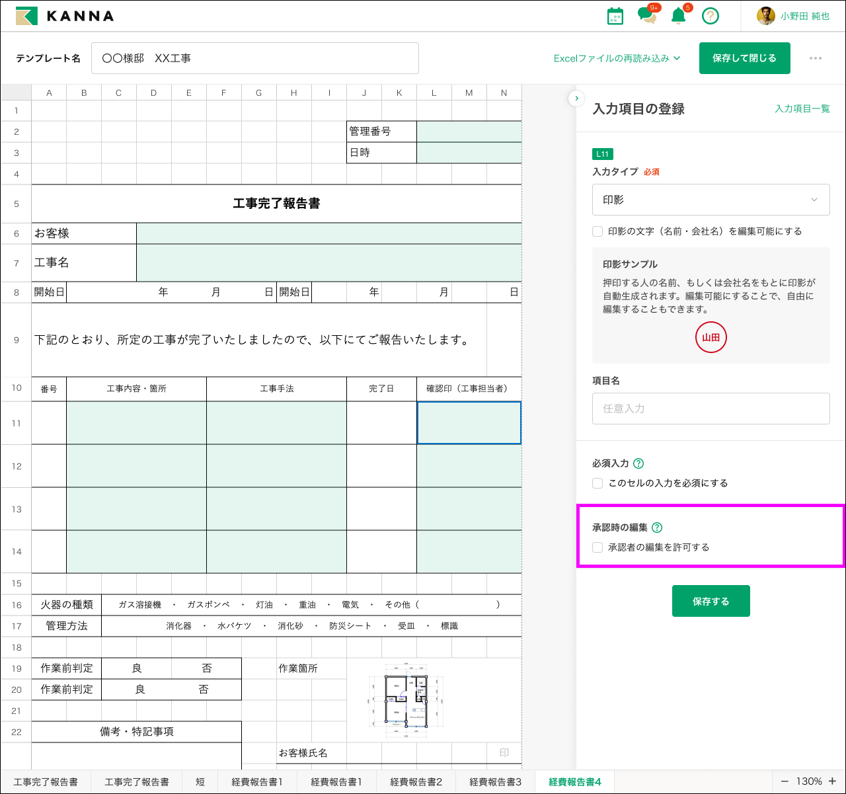Screen dimensions: 846x794
Task: Open the calendar icon in header
Action: (615, 16)
